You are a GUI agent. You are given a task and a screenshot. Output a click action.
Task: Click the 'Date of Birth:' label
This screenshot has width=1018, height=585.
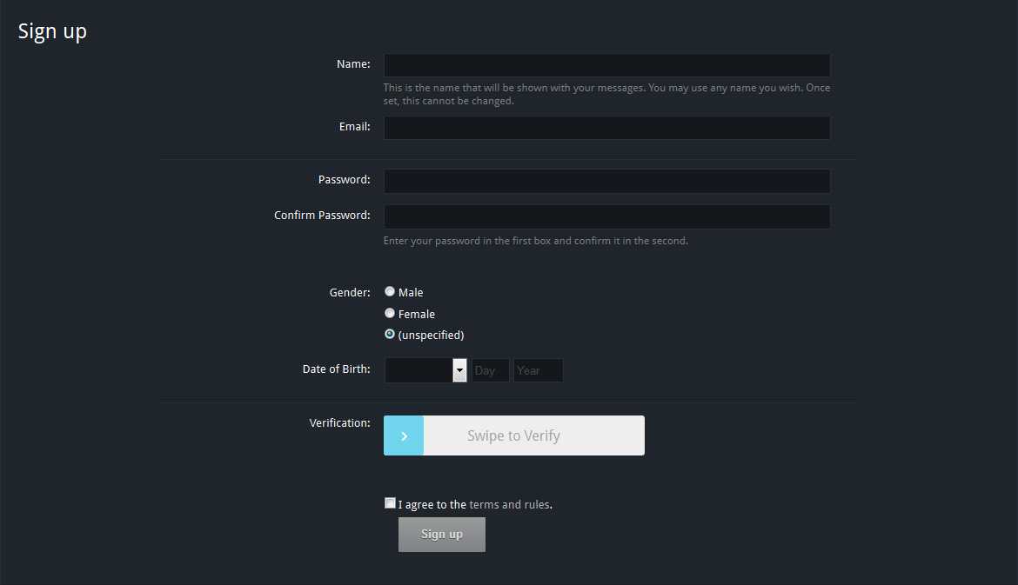point(337,369)
